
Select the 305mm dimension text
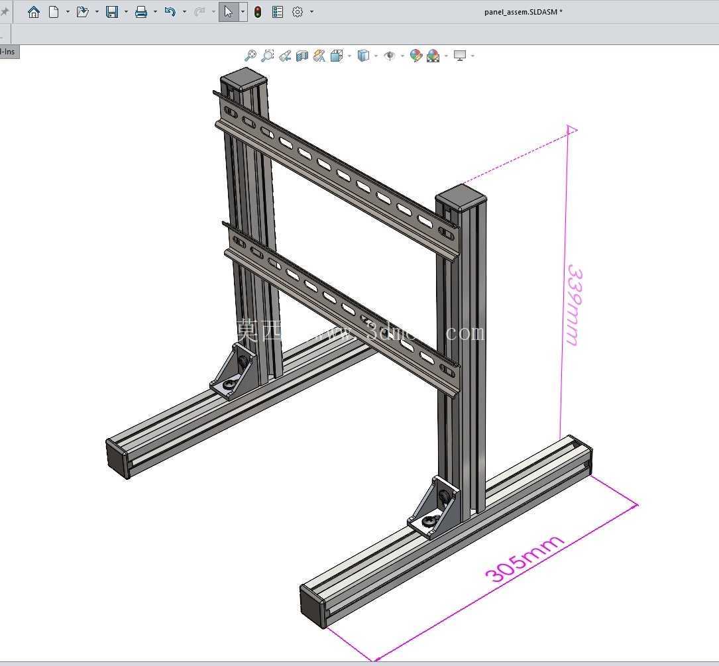coord(524,558)
